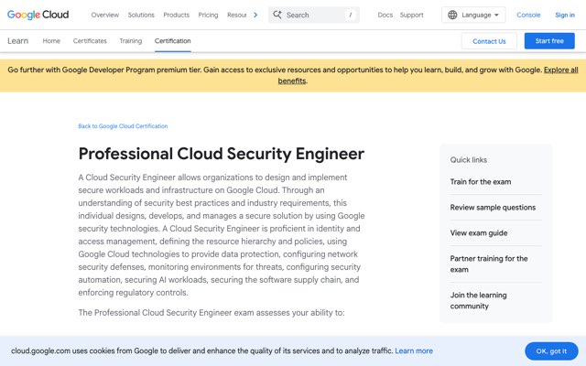
Task: Click Learn more in cookie notice
Action: point(414,351)
